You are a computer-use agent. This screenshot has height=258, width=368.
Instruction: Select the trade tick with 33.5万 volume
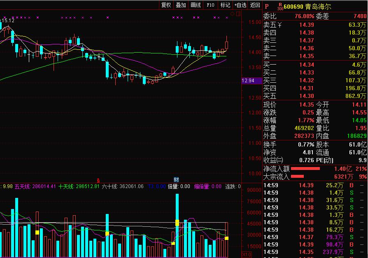315,207
